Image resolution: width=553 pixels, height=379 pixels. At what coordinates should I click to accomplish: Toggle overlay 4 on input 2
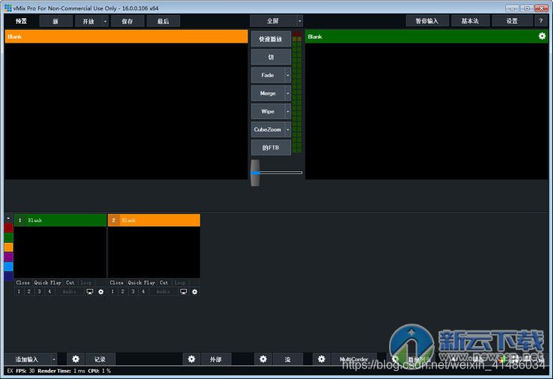tap(143, 292)
